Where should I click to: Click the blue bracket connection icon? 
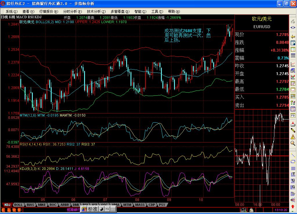(293, 28)
